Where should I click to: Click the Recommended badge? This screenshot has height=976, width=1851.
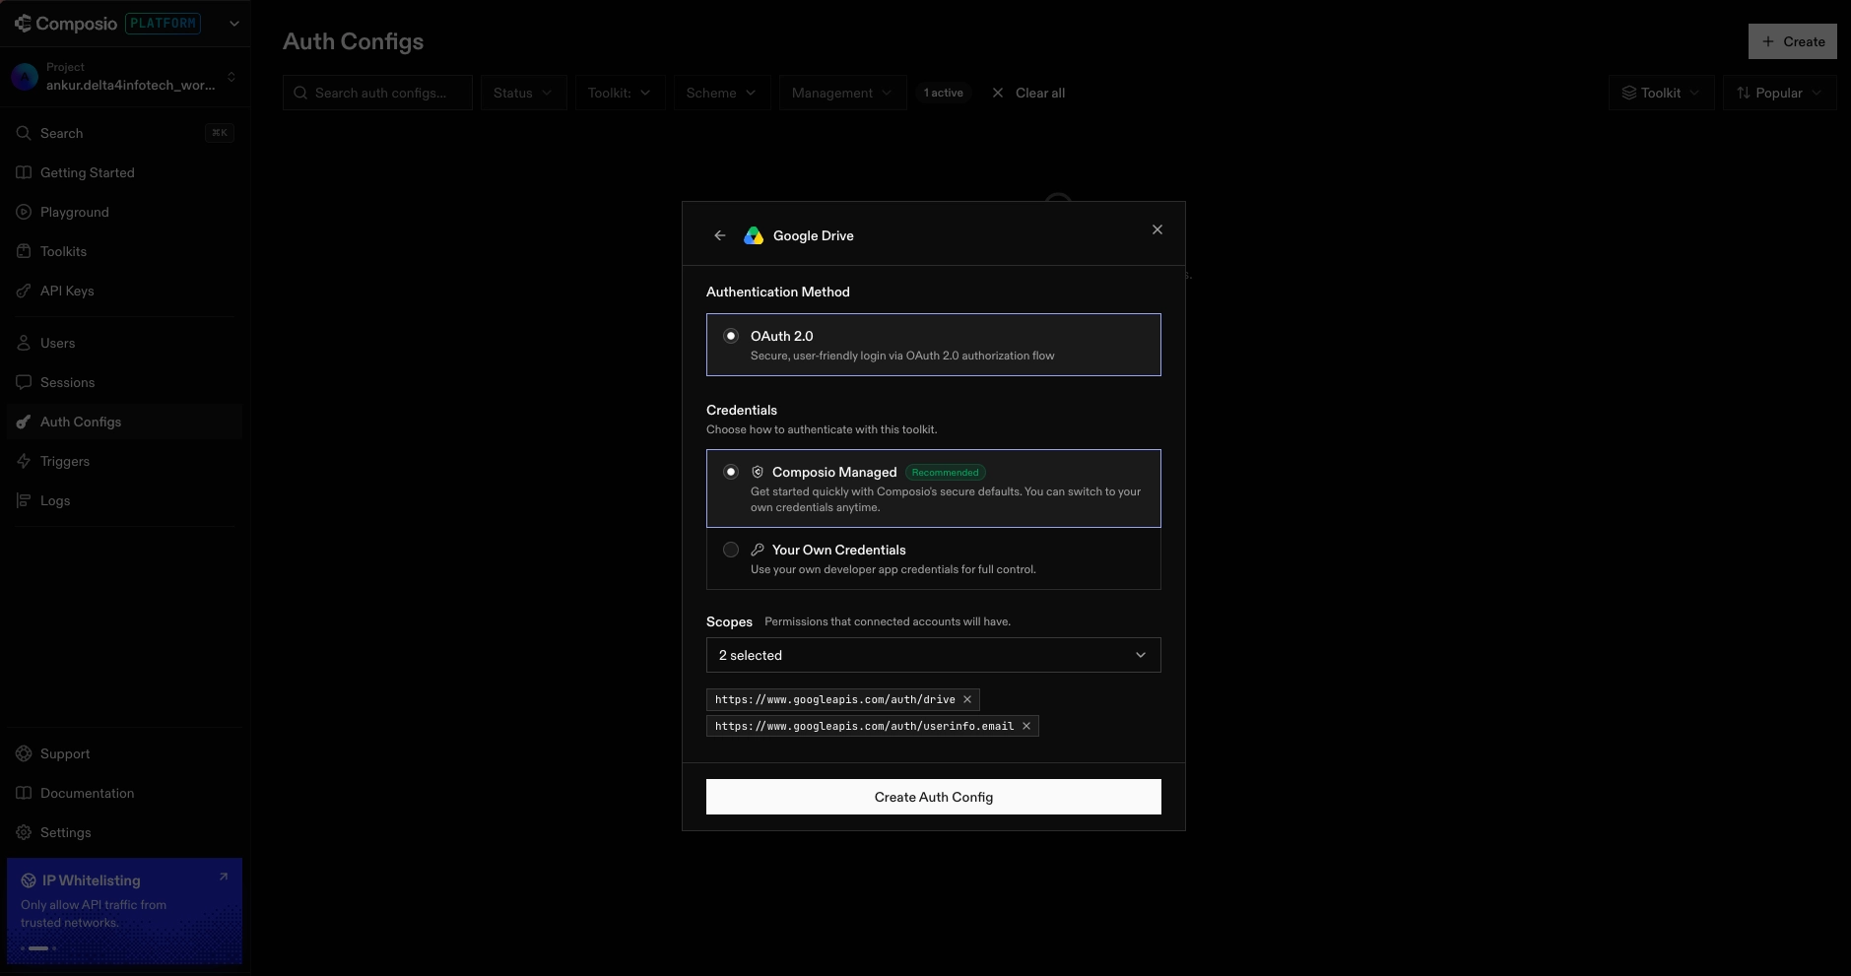[946, 473]
